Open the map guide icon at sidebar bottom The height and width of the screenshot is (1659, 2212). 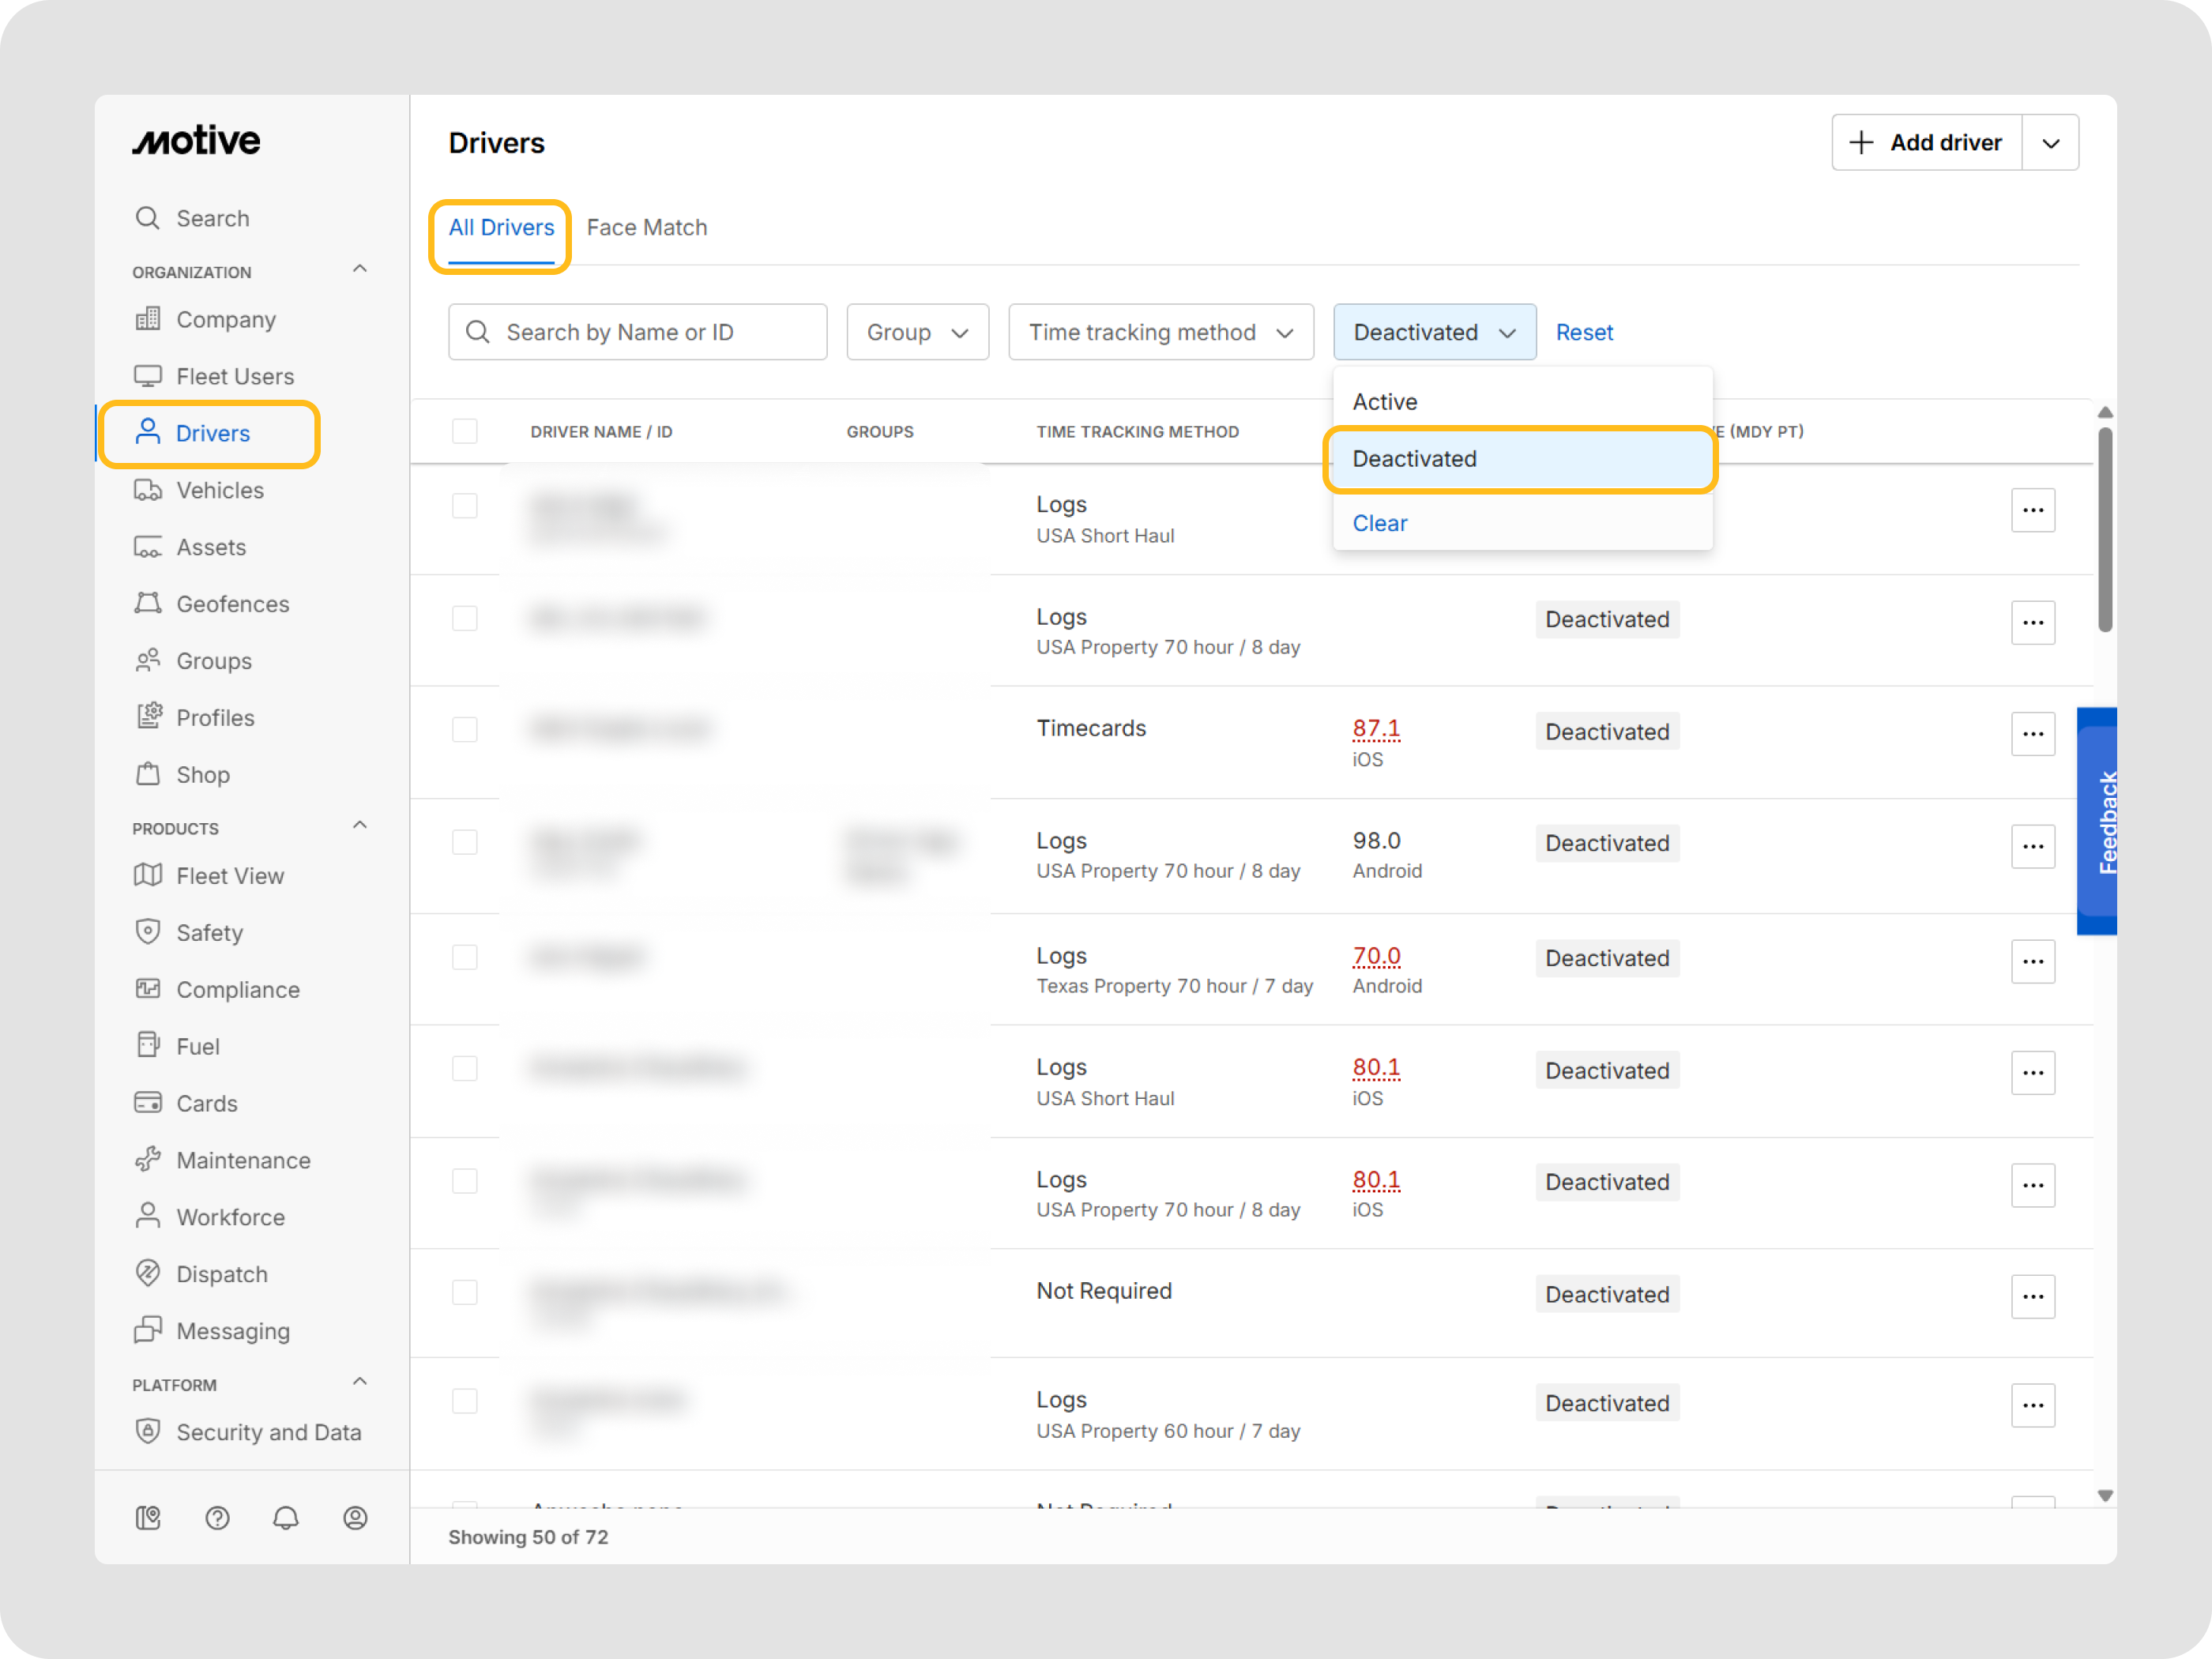148,1518
